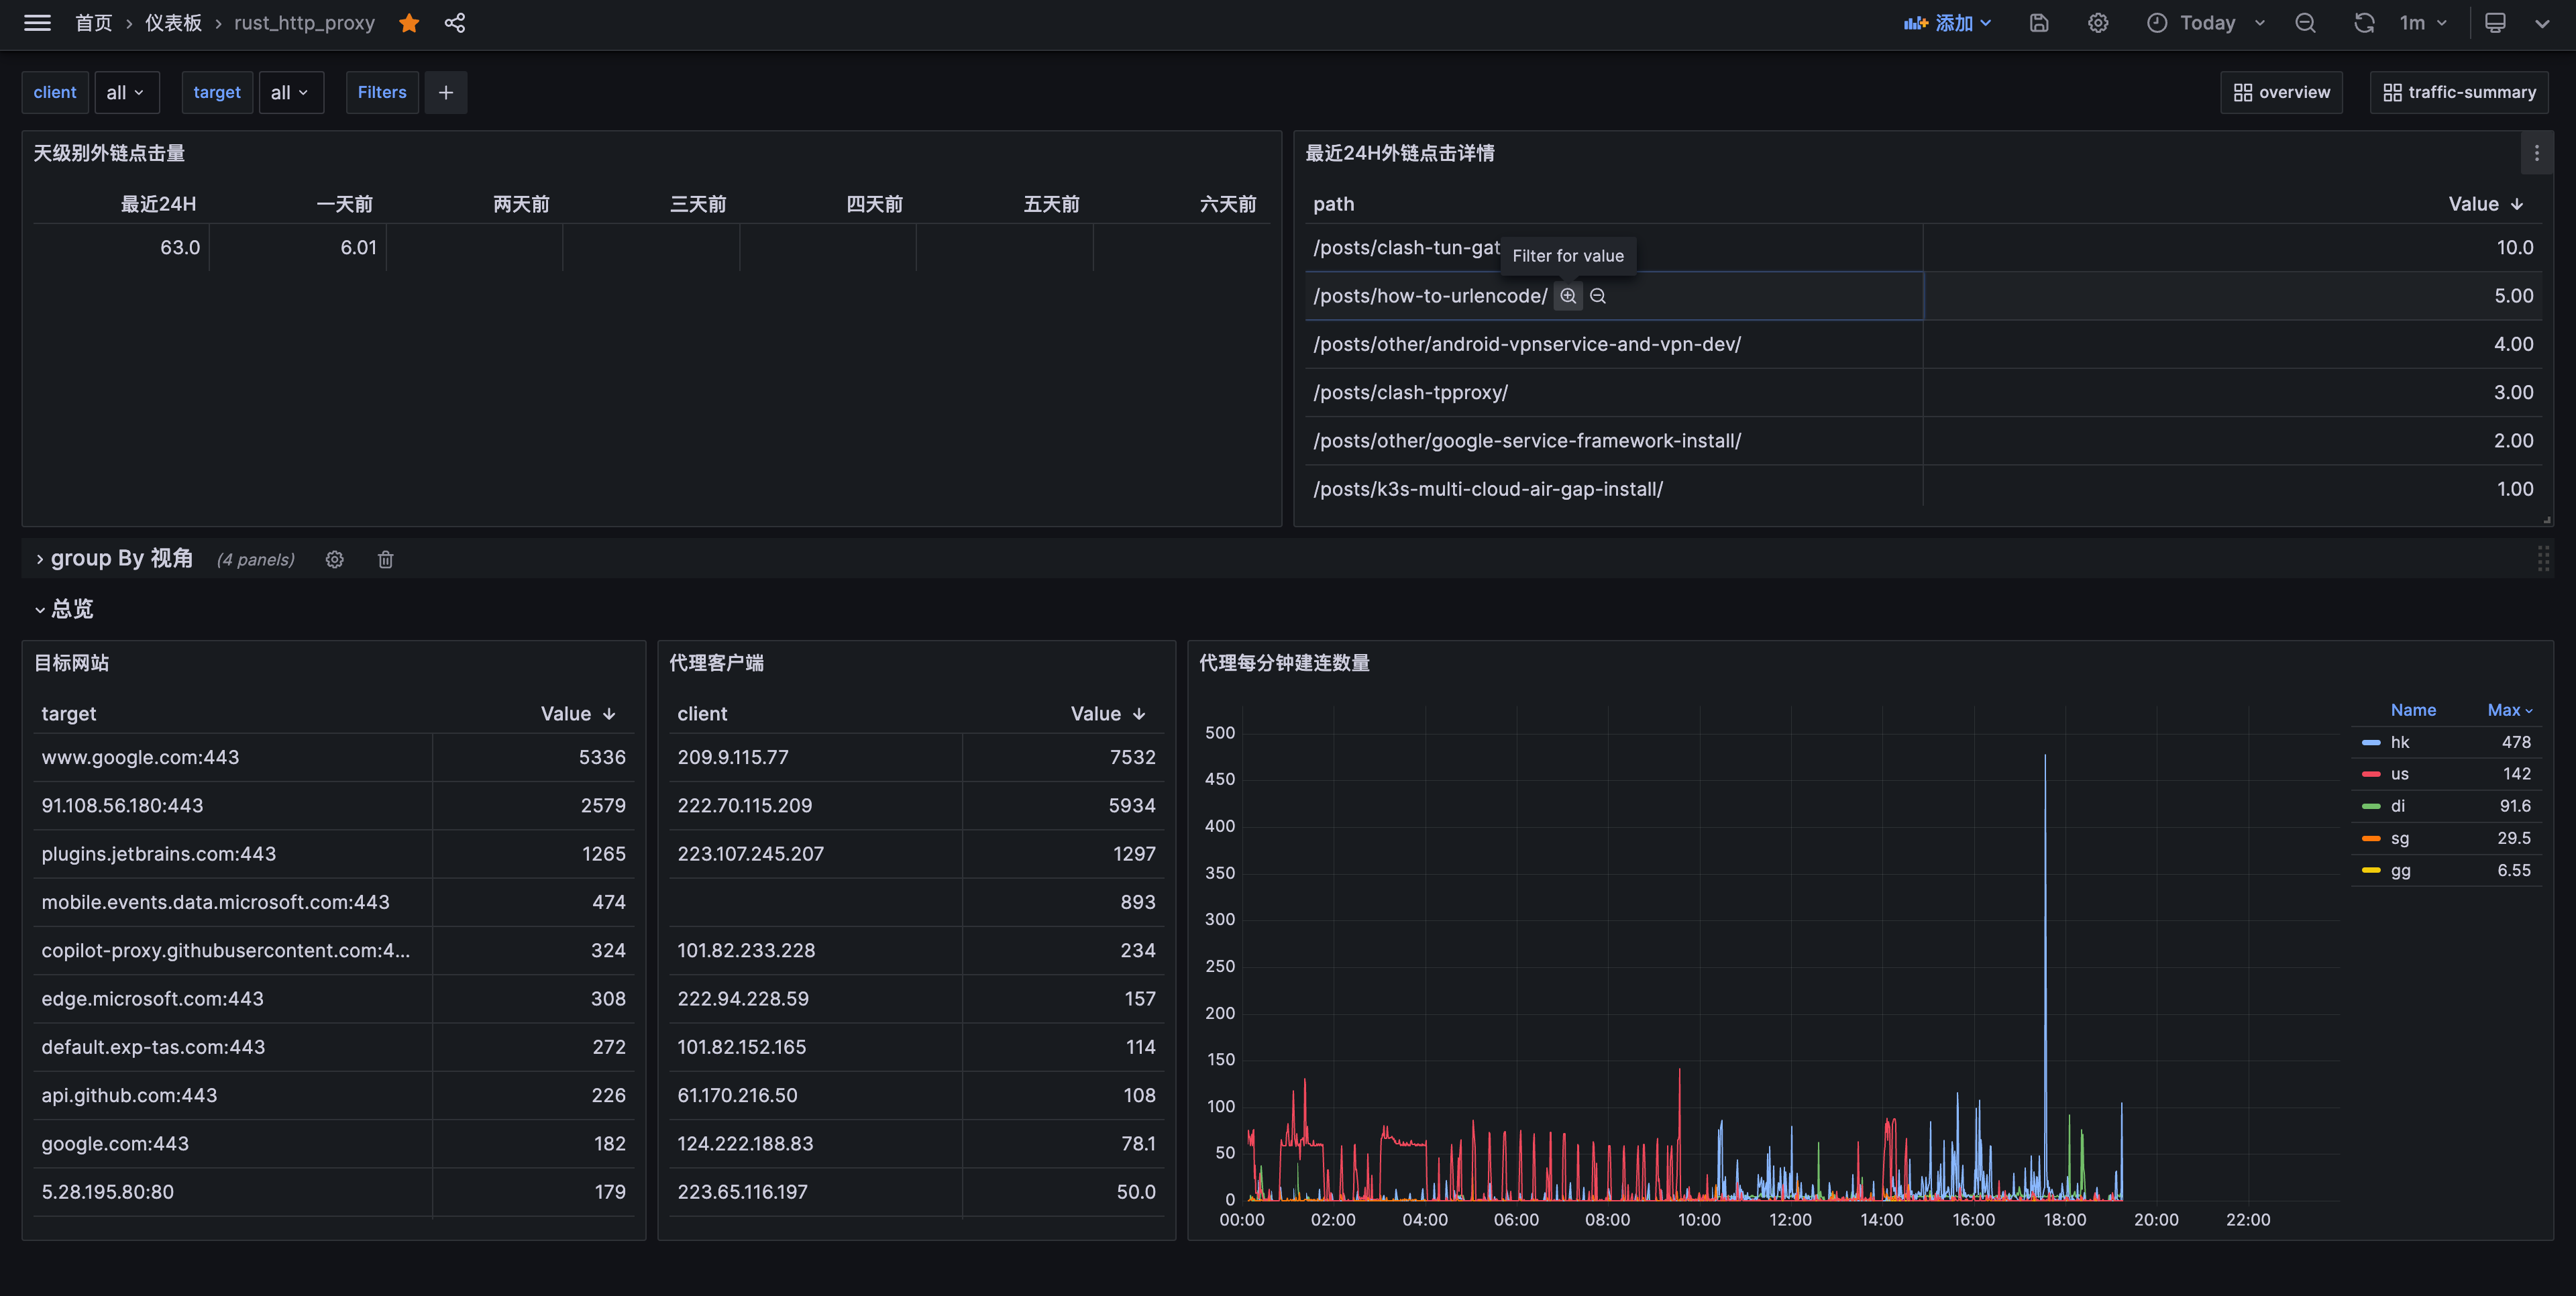Toggle the di series in legend

click(2397, 806)
